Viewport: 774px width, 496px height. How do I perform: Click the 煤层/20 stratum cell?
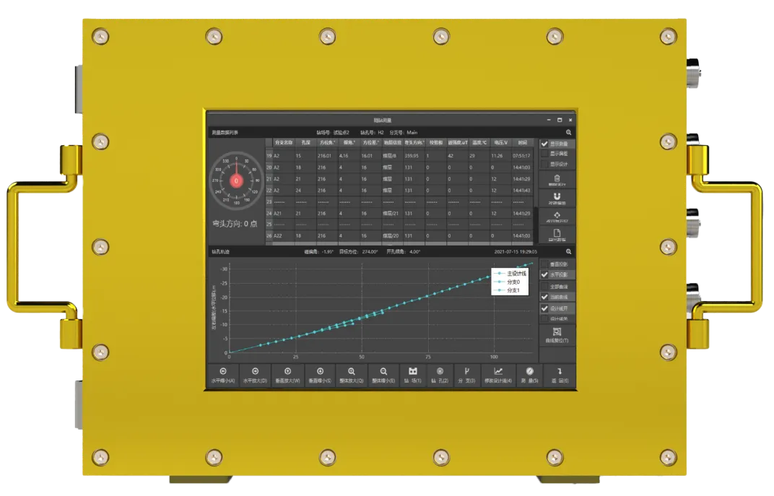coord(393,236)
